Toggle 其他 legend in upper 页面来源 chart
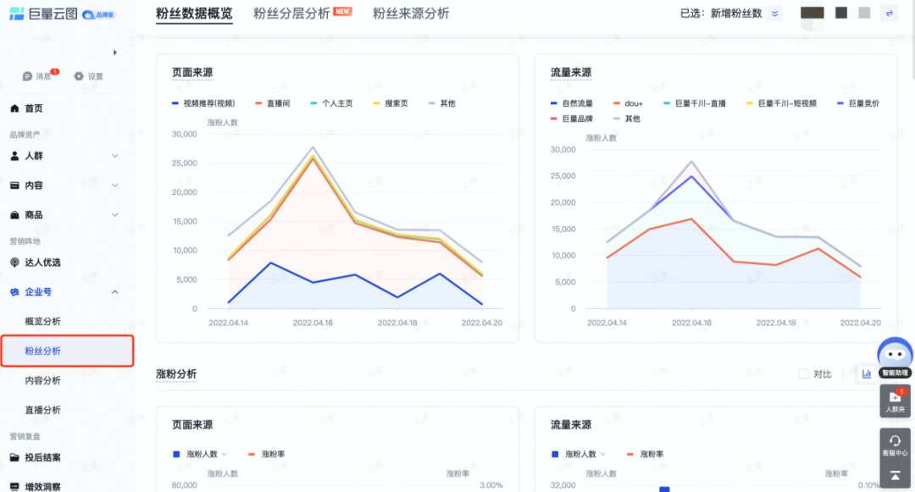This screenshot has height=492, width=915. tap(441, 103)
